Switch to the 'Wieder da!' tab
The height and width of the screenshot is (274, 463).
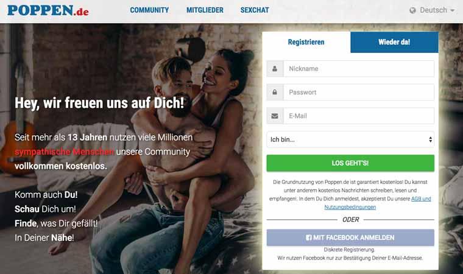pyautogui.click(x=394, y=42)
